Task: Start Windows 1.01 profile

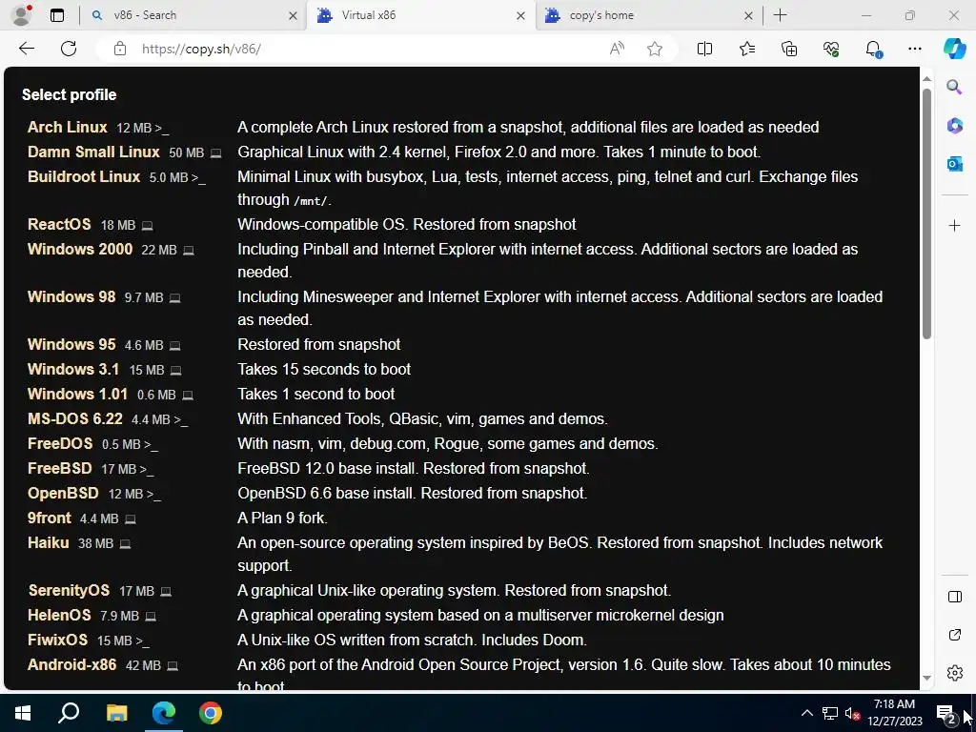Action: [77, 394]
